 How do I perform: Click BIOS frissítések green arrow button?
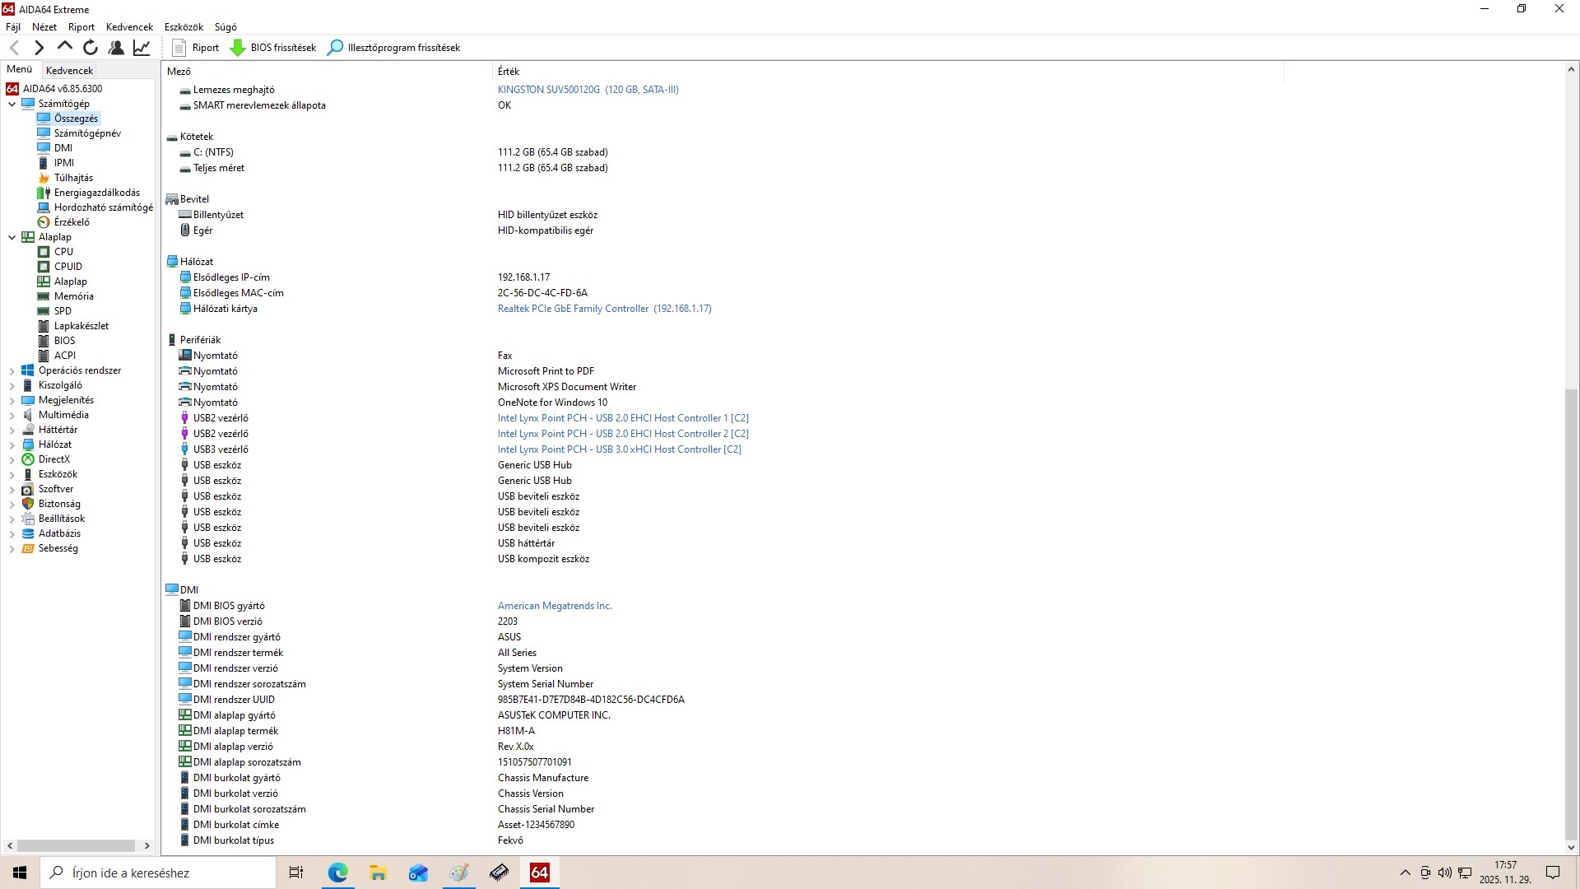tap(273, 48)
